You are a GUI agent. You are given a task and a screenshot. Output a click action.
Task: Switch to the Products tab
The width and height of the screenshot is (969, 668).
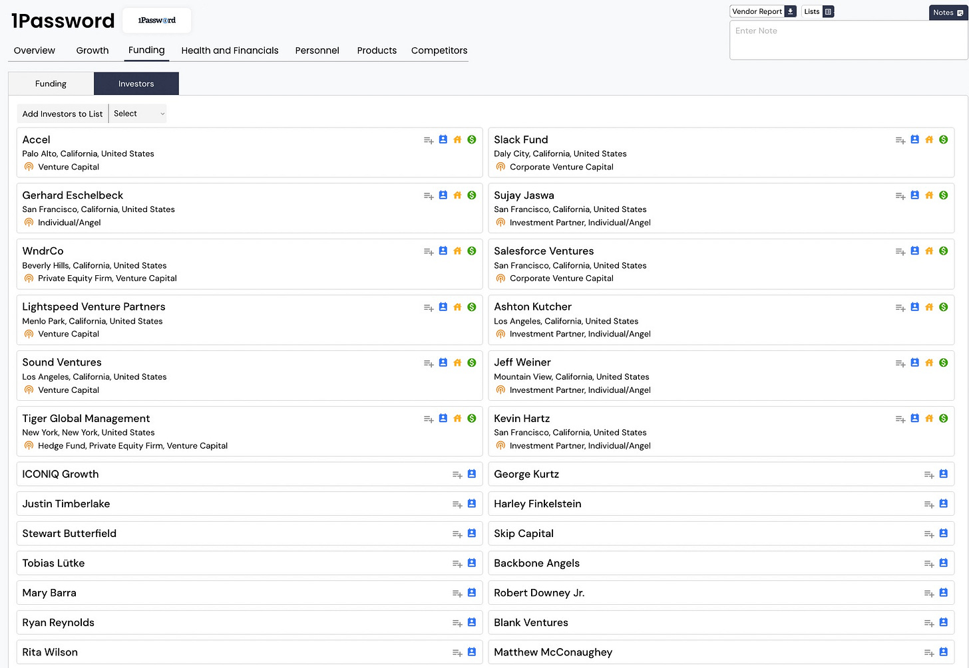pos(377,51)
